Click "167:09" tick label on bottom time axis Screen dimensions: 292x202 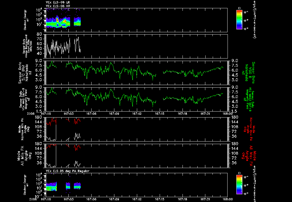pyautogui.click(x=114, y=199)
